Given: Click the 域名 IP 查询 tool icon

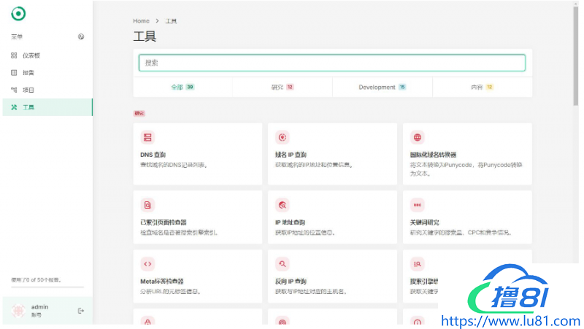Looking at the screenshot, I should pos(283,137).
